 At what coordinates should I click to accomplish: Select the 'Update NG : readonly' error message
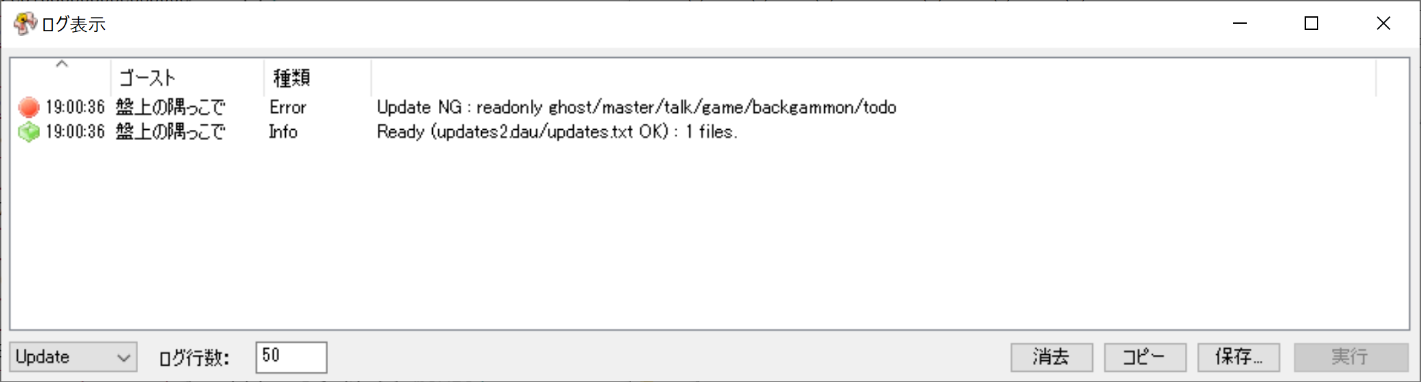coord(636,107)
